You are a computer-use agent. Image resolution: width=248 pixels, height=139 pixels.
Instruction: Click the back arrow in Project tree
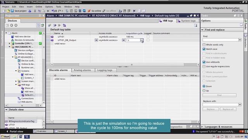click(x=12, y=25)
